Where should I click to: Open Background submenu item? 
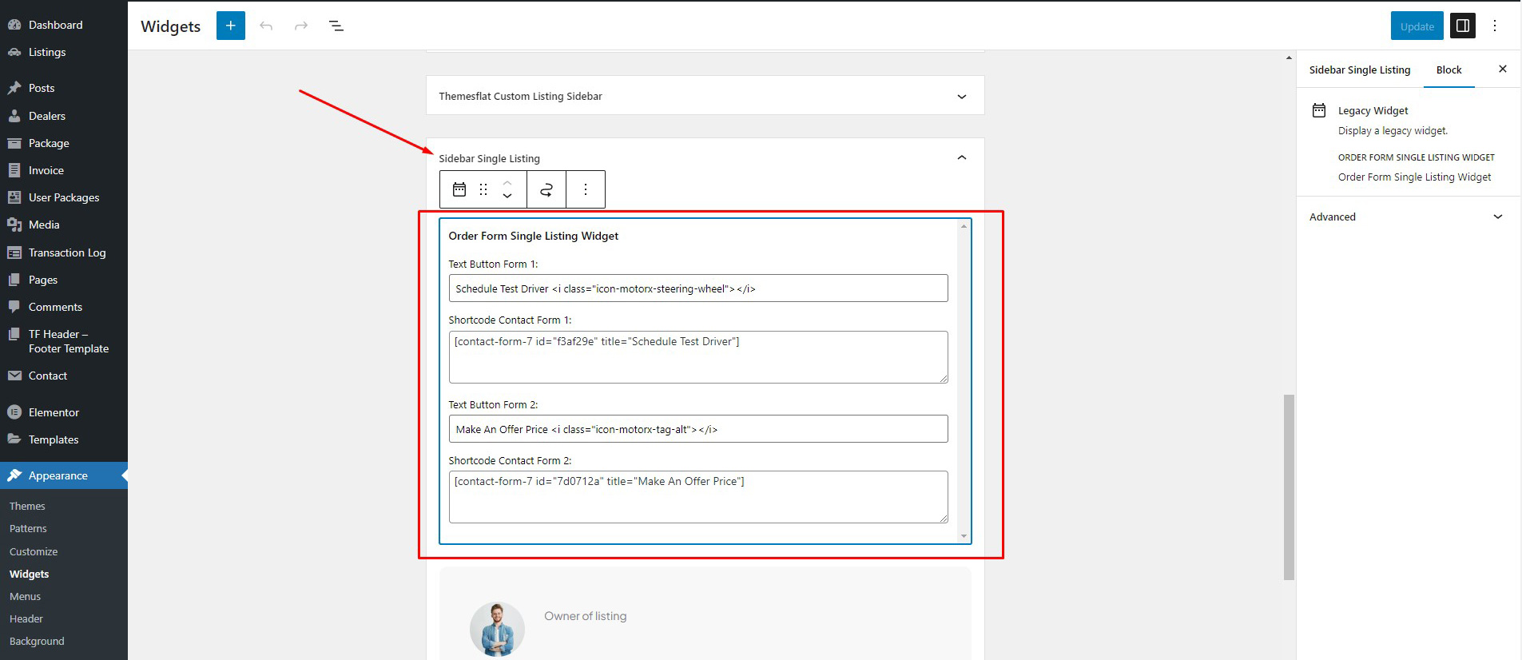[x=37, y=641]
